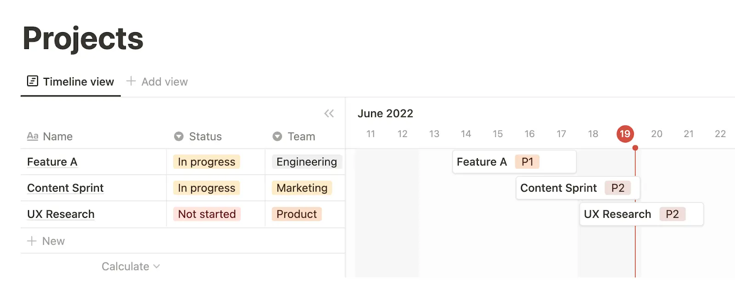
Task: Switch to the Timeline view tab
Action: pyautogui.click(x=78, y=82)
